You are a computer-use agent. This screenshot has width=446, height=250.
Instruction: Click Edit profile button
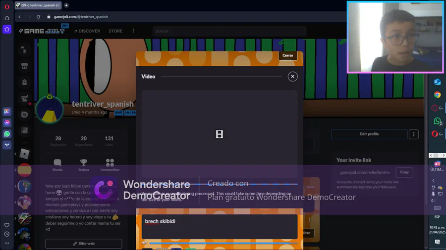click(x=369, y=134)
